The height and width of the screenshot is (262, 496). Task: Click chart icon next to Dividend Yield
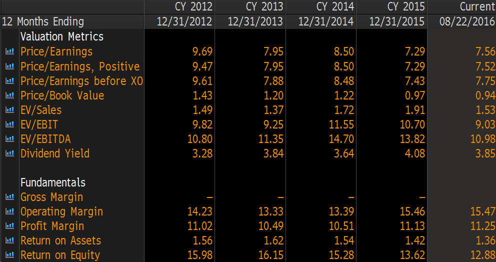point(9,153)
